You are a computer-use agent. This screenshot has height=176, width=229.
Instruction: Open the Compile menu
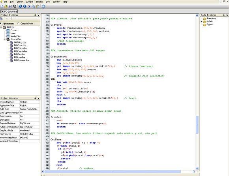30,2
